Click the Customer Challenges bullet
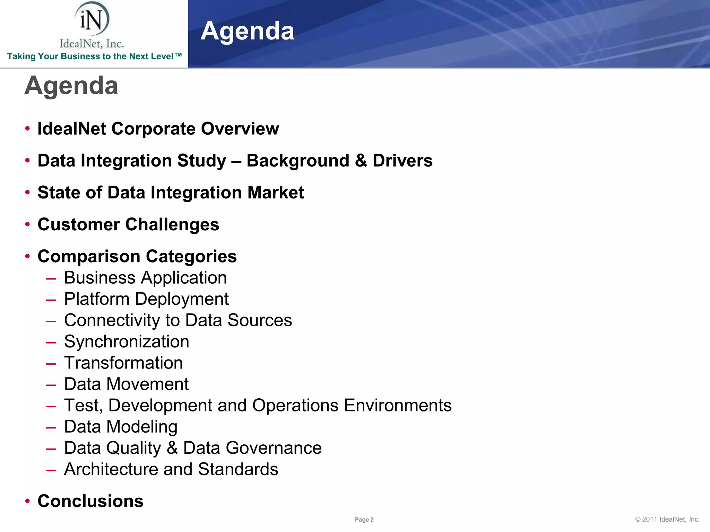710x532 pixels. coord(128,224)
